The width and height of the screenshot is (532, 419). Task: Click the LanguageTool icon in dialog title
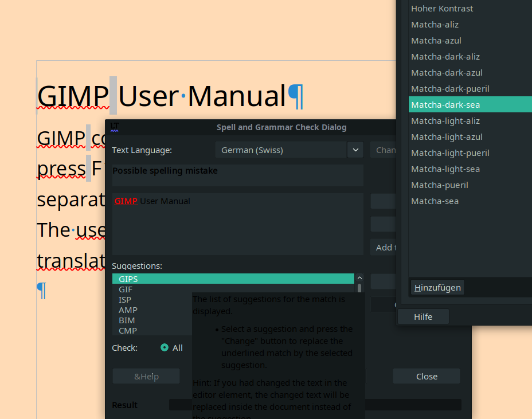(115, 127)
